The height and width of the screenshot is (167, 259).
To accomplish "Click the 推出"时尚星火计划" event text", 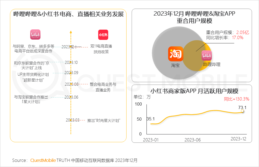I will [x=104, y=120].
